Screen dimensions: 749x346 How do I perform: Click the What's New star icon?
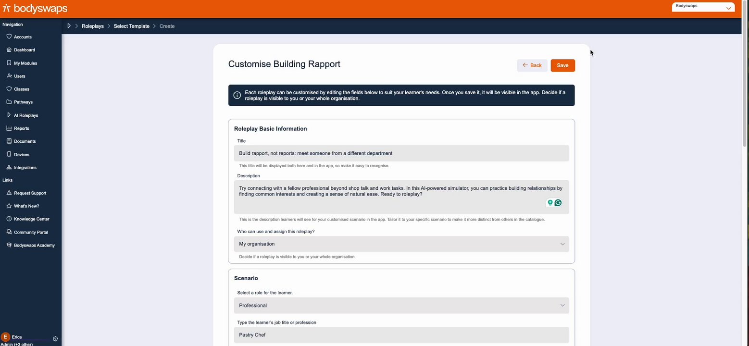(9, 206)
